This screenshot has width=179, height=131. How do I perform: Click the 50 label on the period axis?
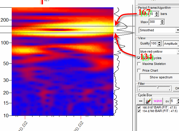6,63
